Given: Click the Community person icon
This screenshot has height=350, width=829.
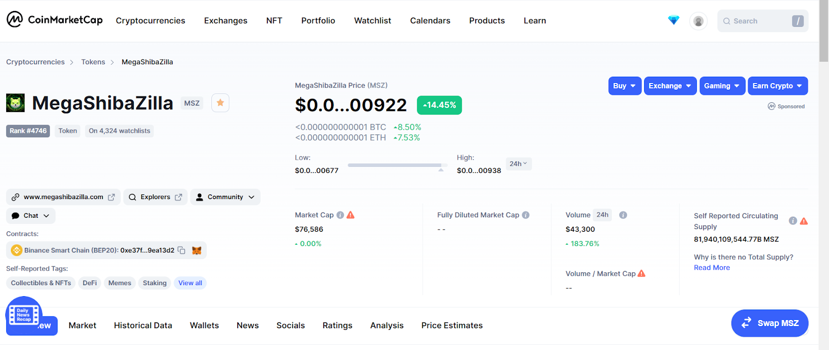Looking at the screenshot, I should click(199, 197).
